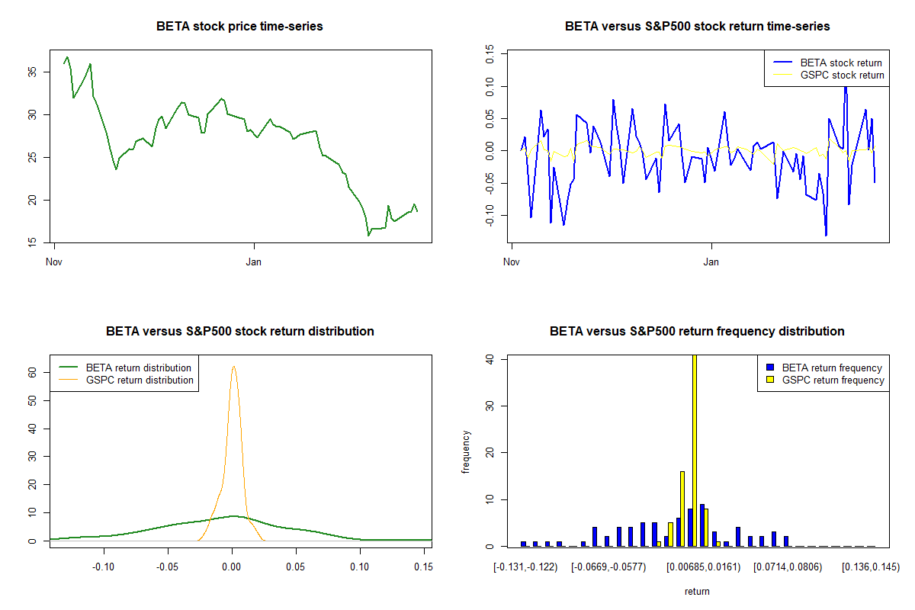Click the '[-0.131,-0.122)' histogram bin label
Viewport: 915px width, 610px height.
point(525,567)
